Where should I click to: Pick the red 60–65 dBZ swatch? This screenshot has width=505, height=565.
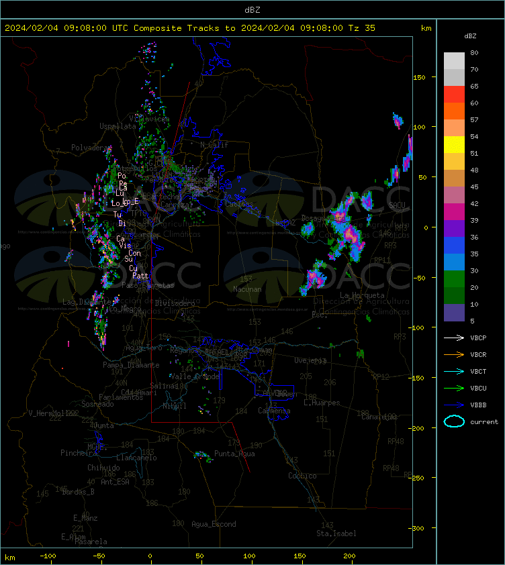[454, 94]
